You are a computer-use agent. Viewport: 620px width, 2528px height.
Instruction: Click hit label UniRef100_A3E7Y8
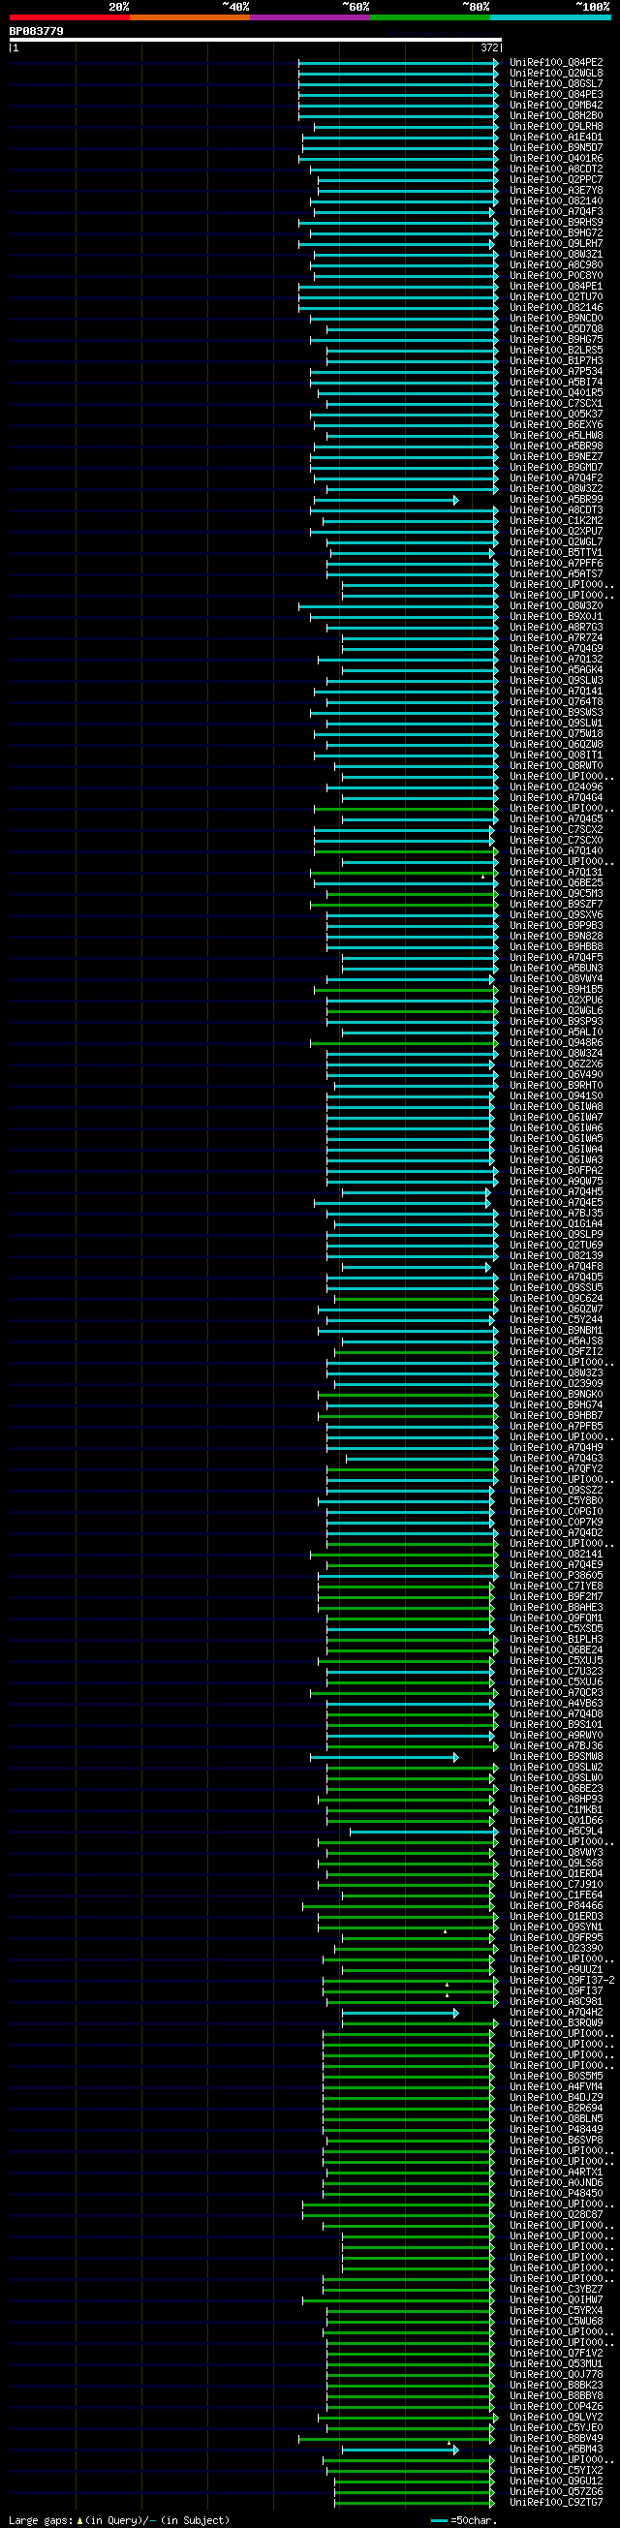556,191
